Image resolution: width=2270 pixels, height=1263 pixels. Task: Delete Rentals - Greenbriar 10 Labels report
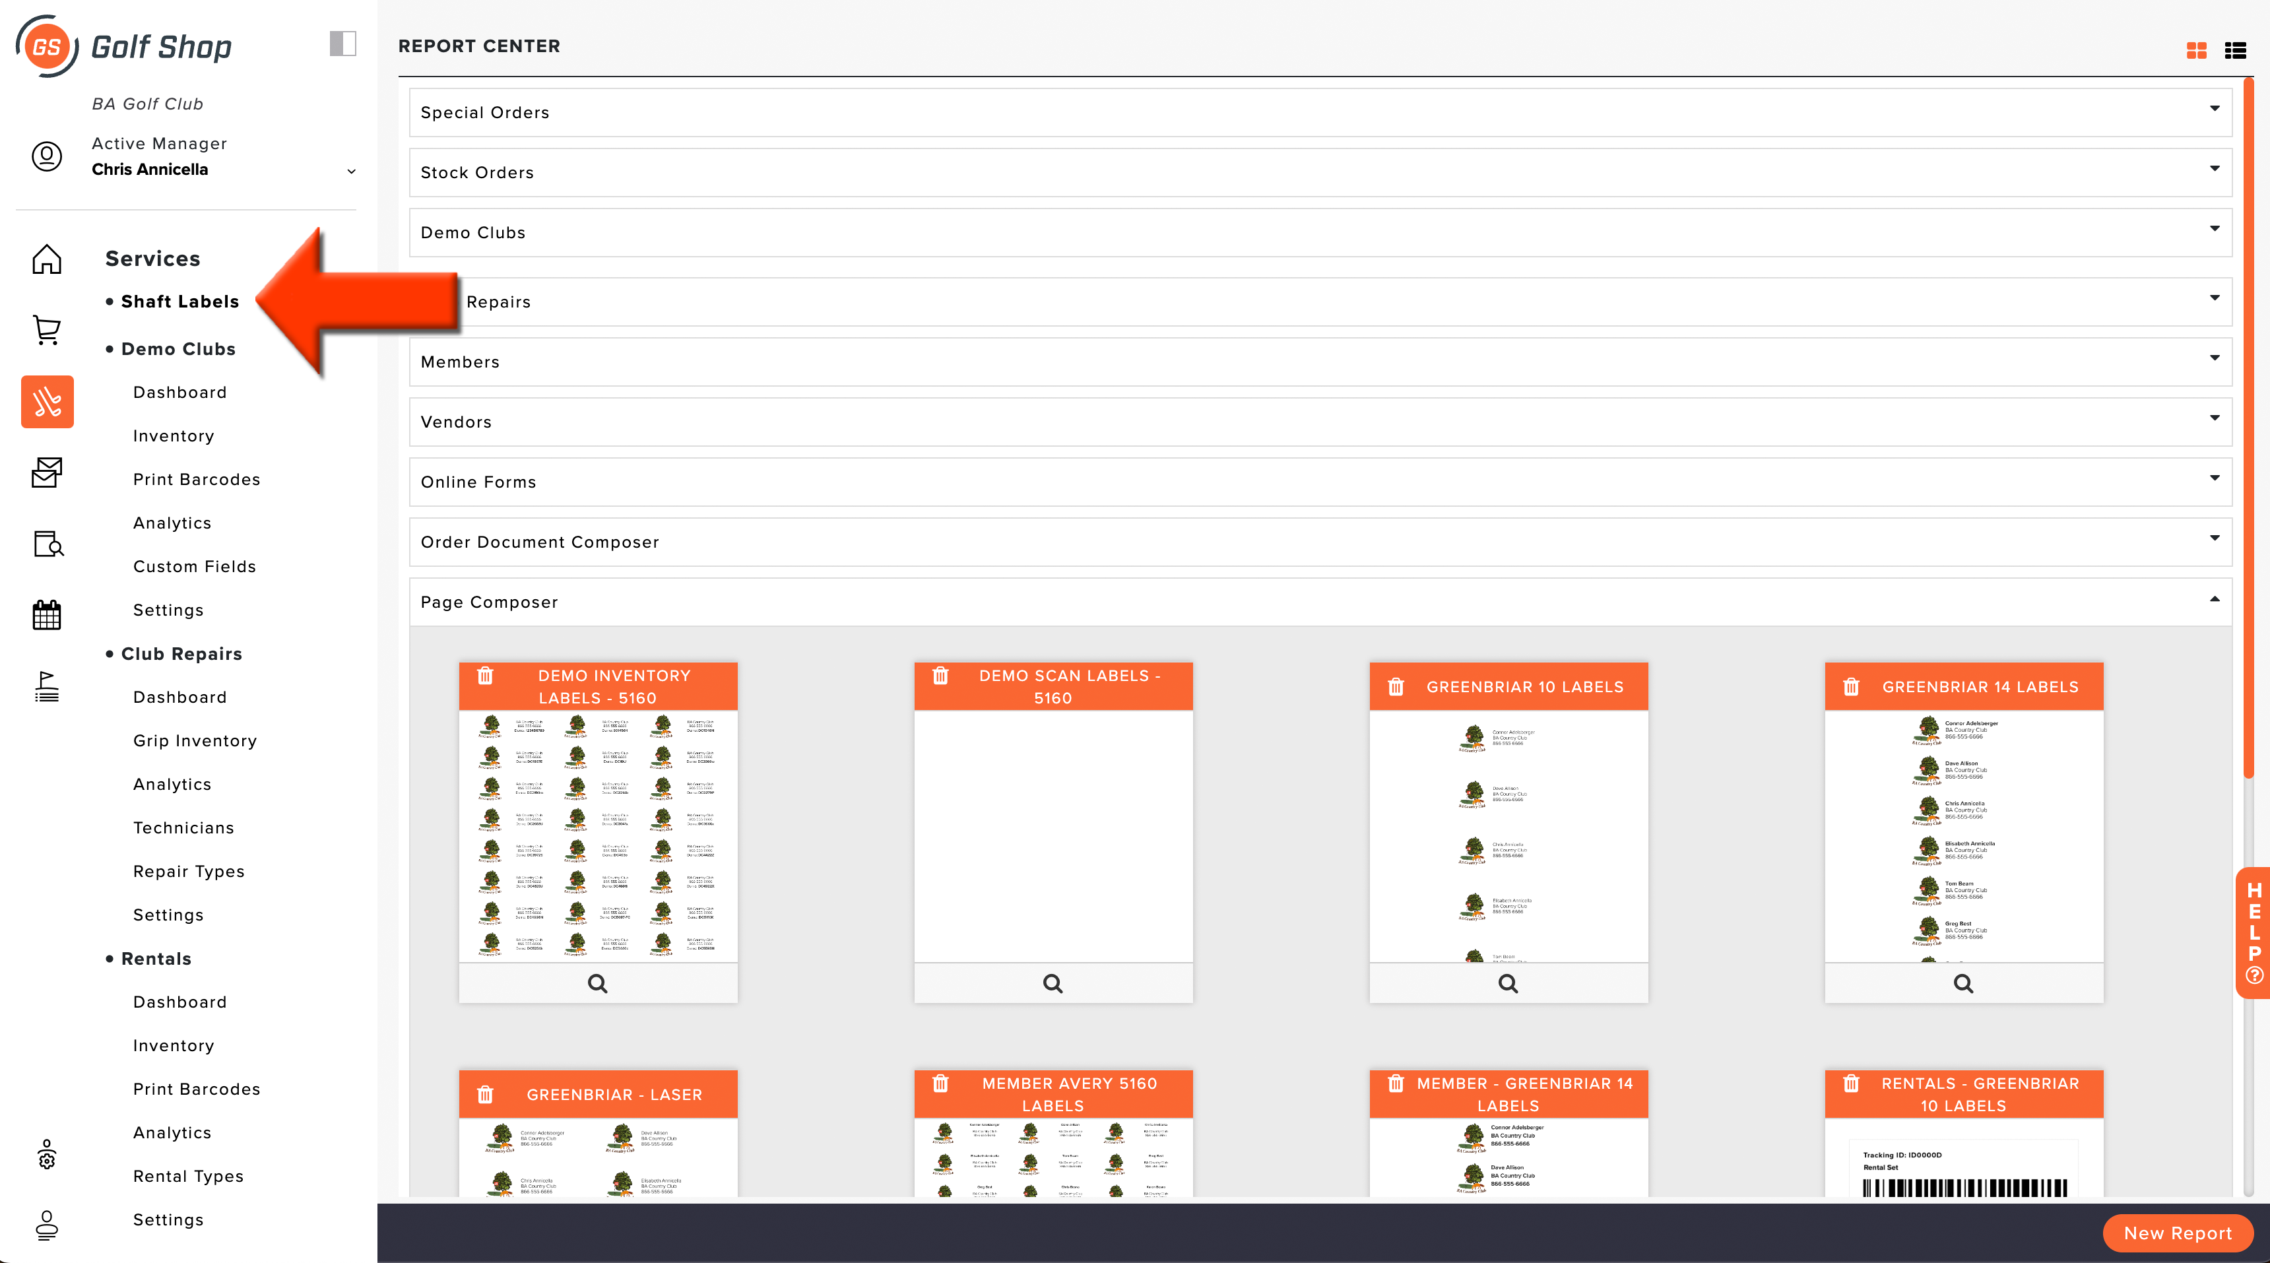[1852, 1084]
